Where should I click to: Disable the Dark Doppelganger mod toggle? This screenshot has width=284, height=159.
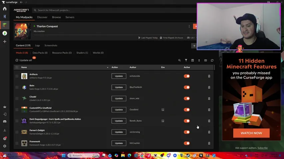187,121
